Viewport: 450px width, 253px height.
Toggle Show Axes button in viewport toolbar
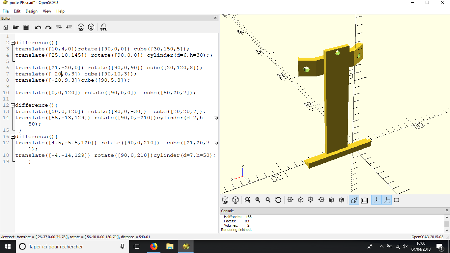click(376, 200)
